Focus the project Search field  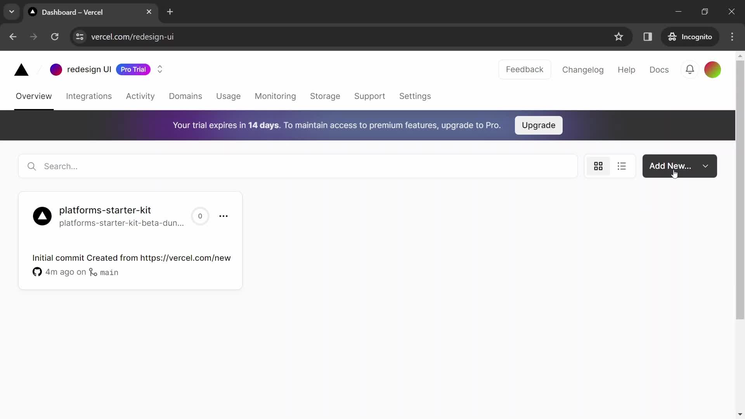(x=298, y=166)
